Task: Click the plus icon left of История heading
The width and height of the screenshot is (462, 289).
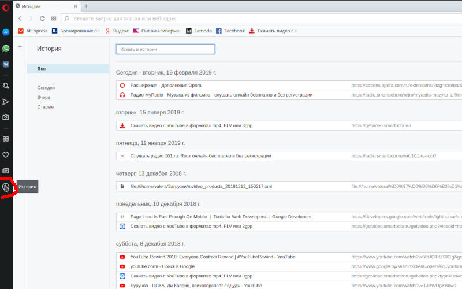Action: [20, 46]
